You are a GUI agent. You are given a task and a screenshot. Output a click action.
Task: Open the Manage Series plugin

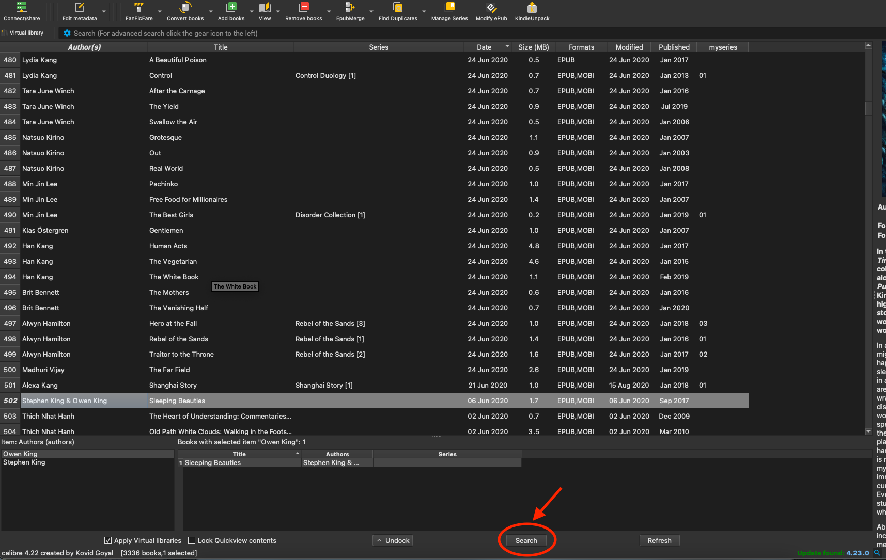pyautogui.click(x=449, y=11)
